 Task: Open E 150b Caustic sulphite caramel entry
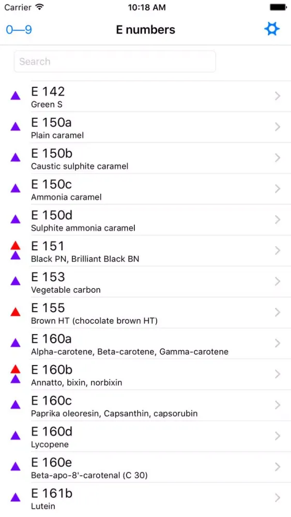(x=145, y=158)
